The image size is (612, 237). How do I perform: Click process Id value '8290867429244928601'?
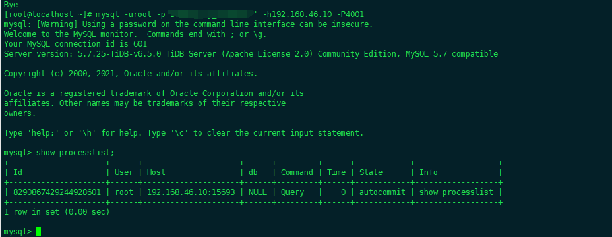(57, 192)
